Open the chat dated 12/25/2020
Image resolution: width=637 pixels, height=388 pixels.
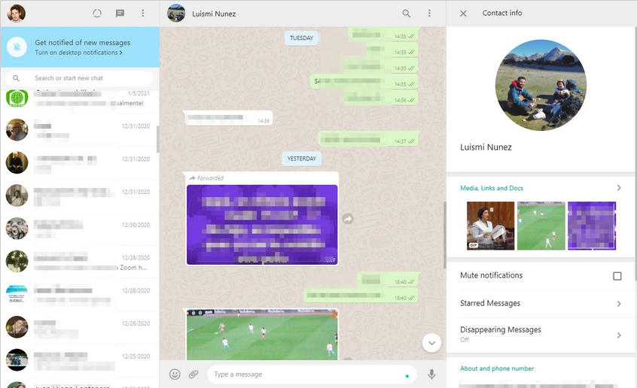click(79, 360)
